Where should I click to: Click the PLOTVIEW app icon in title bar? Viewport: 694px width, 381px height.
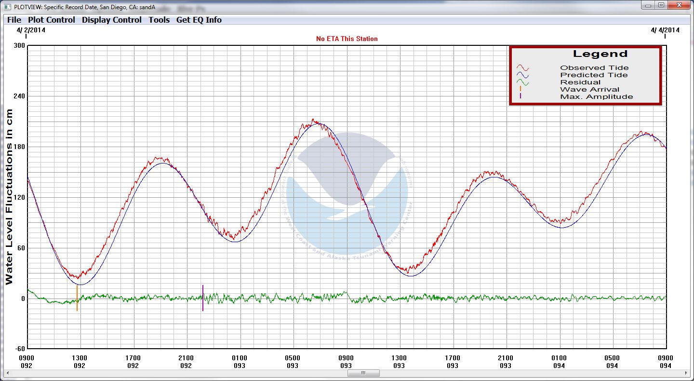pyautogui.click(x=7, y=7)
